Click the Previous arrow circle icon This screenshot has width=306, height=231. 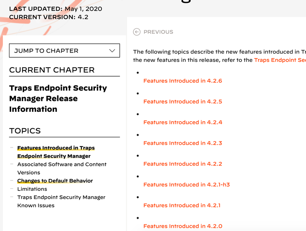137,32
